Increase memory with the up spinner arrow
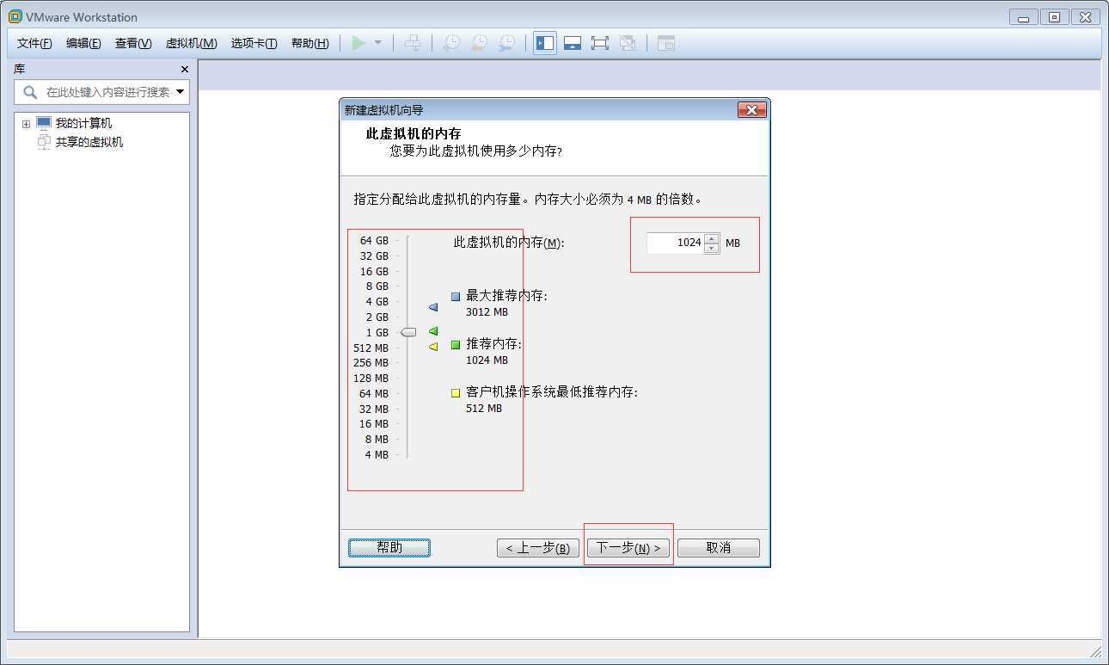Viewport: 1109px width, 665px height. [x=711, y=238]
